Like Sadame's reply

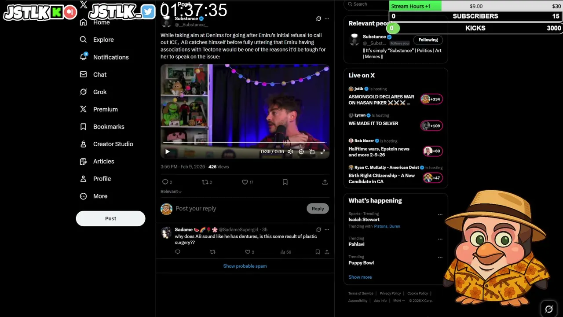248,252
